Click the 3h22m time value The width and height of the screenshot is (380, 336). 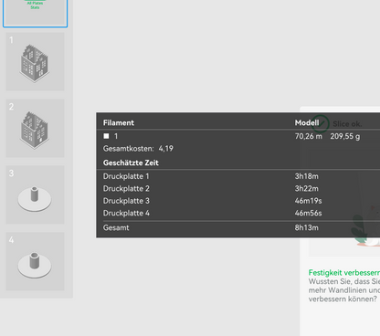click(306, 188)
